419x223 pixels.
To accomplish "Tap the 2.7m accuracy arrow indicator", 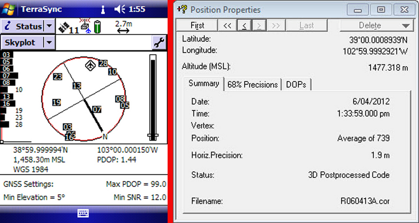I will 123,27.
